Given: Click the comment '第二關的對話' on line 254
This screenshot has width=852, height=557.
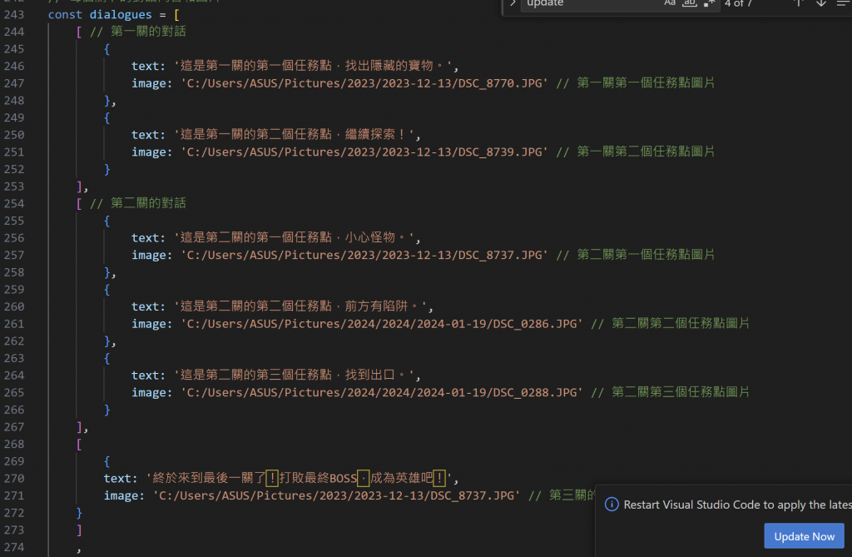Looking at the screenshot, I should click(x=148, y=203).
